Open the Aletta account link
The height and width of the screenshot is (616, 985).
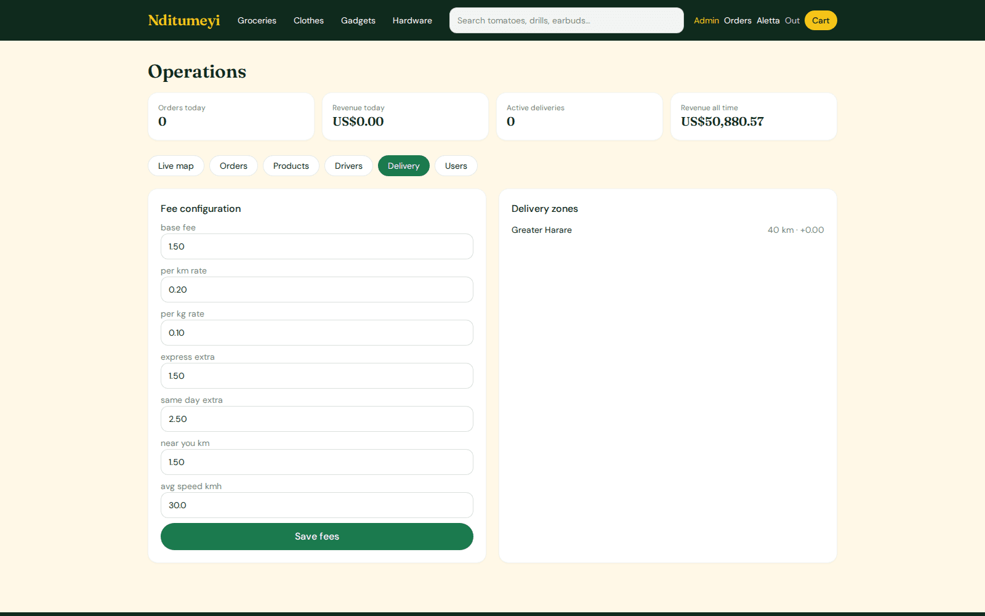coord(768,20)
